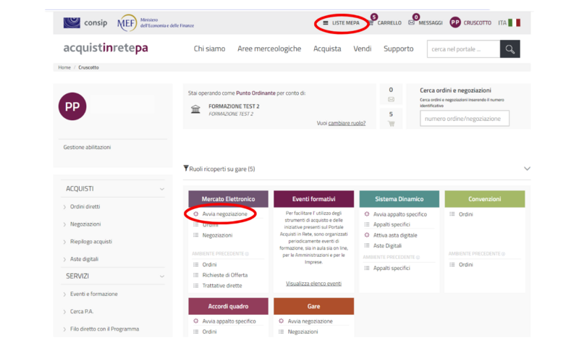The width and height of the screenshot is (579, 343).
Task: Click the acquistinretepa site logo
Action: coord(106,48)
